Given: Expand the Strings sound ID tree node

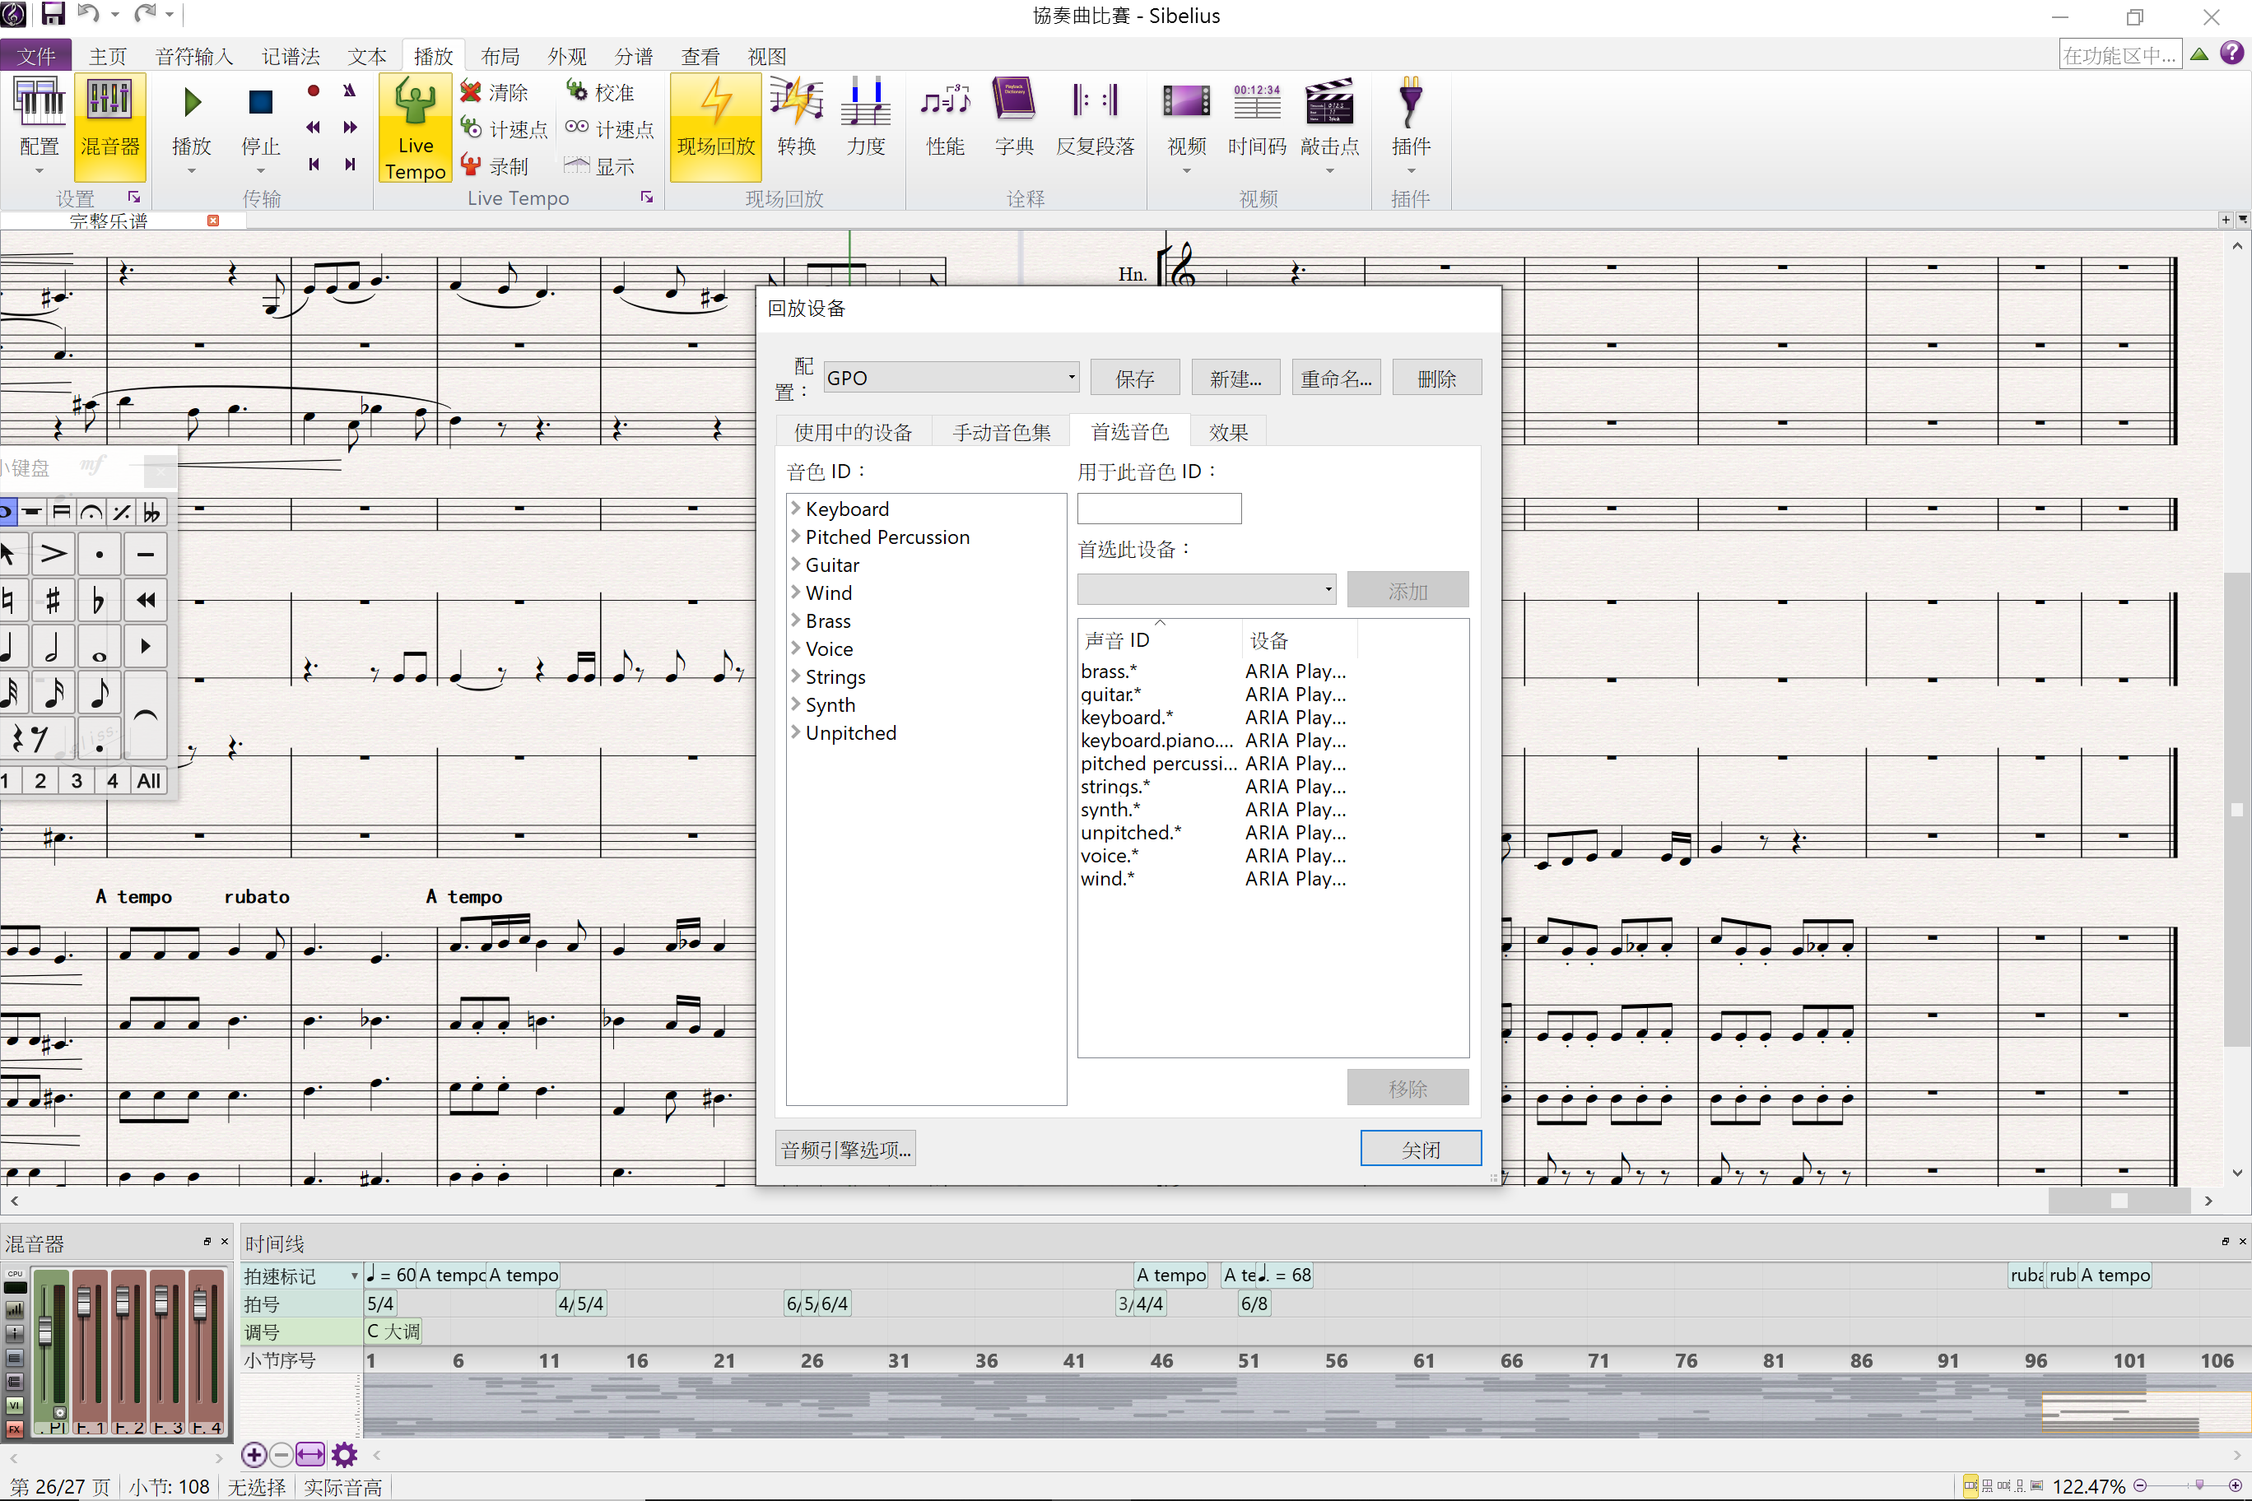Looking at the screenshot, I should [796, 676].
